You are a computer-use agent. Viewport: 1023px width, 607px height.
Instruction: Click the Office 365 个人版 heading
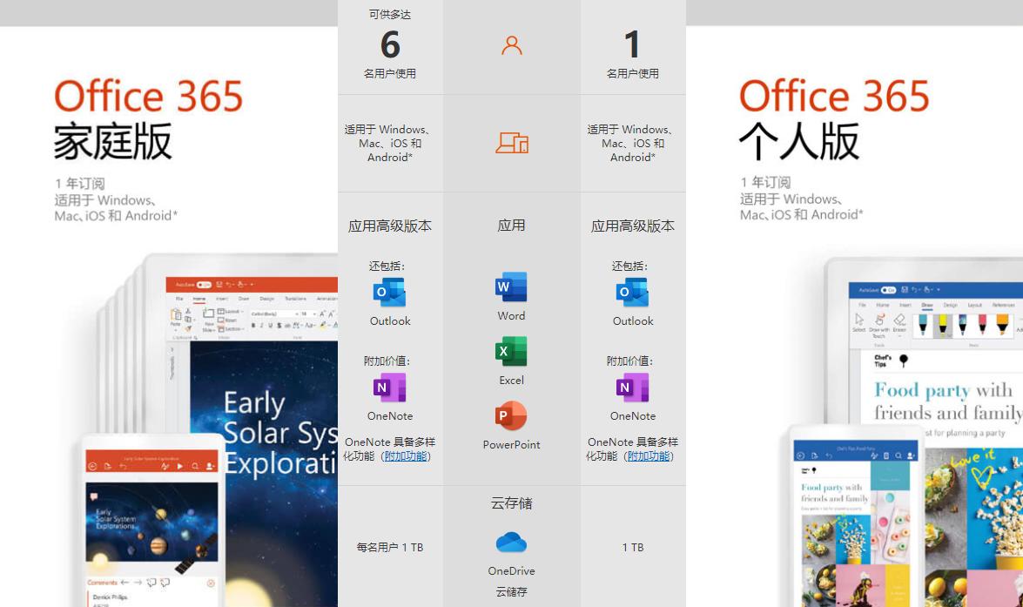834,119
